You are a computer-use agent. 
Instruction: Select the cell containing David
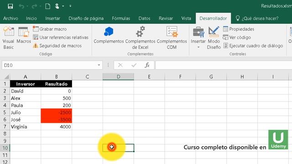26,91
